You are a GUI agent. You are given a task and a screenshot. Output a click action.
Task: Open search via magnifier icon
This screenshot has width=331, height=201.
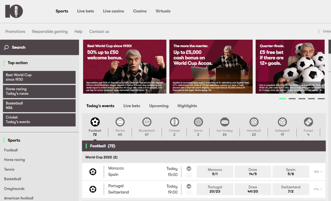(x=6, y=47)
